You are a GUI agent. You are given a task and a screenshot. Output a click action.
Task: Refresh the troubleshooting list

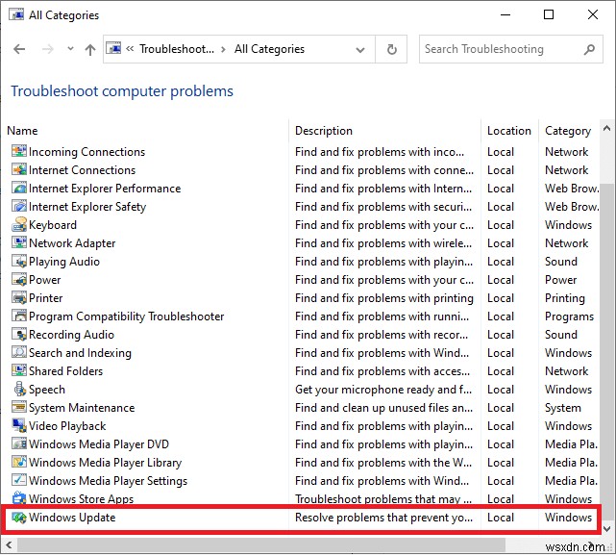point(392,49)
